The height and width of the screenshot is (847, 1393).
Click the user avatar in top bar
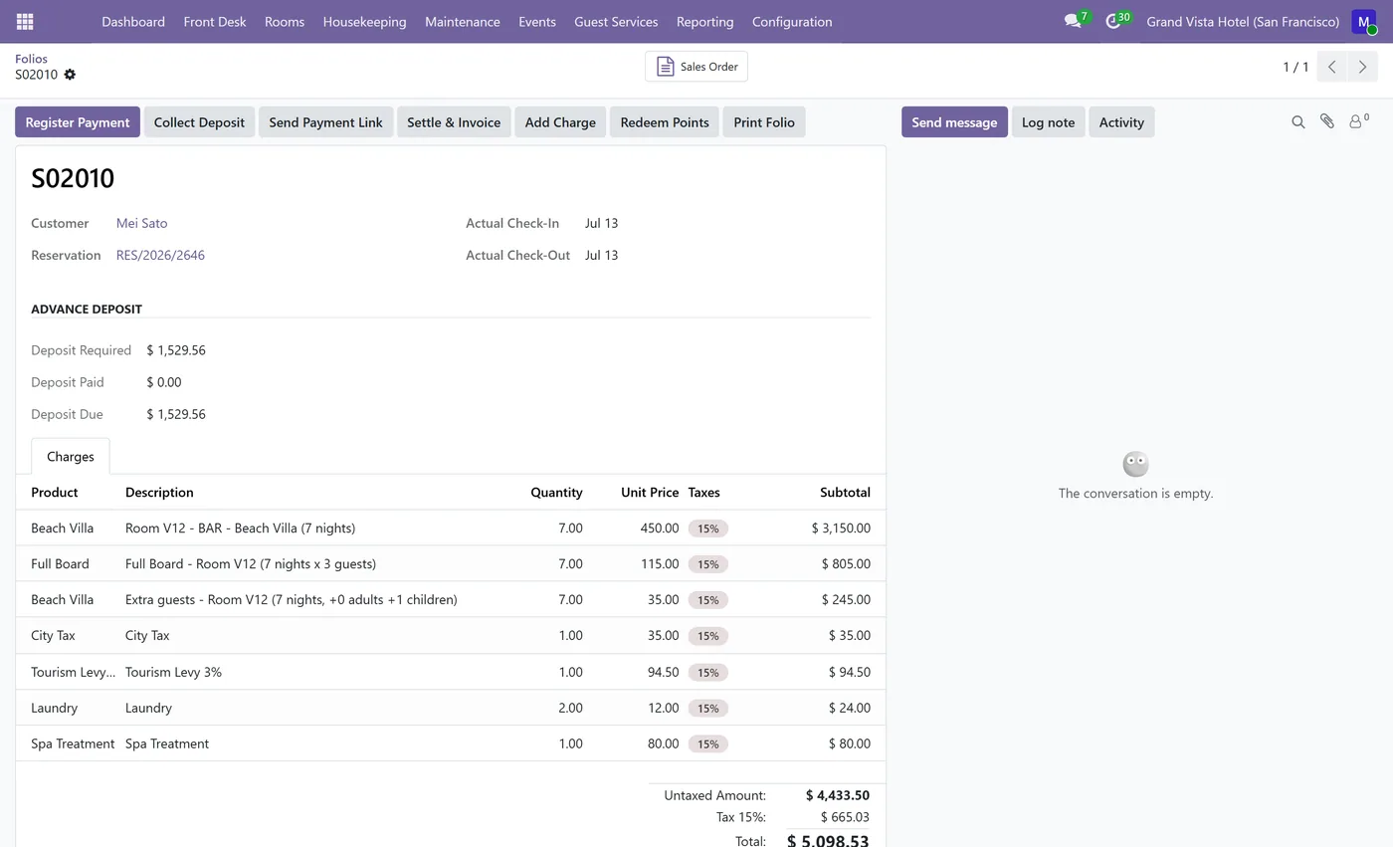[x=1364, y=21]
